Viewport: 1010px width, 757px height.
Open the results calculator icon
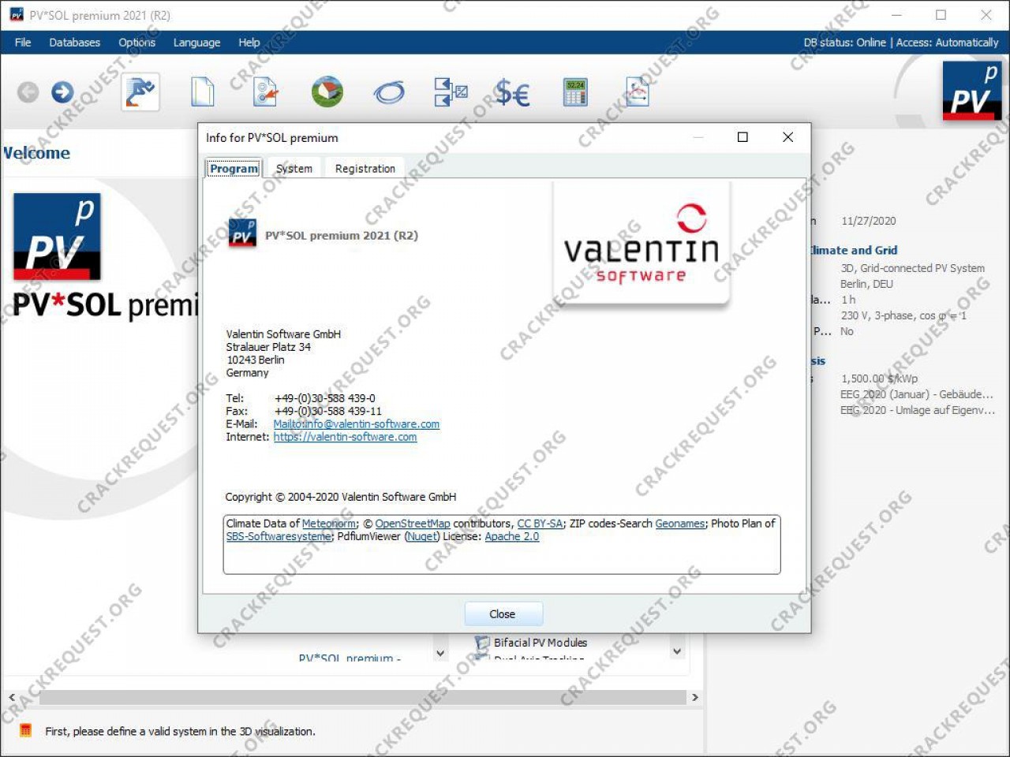coord(575,92)
